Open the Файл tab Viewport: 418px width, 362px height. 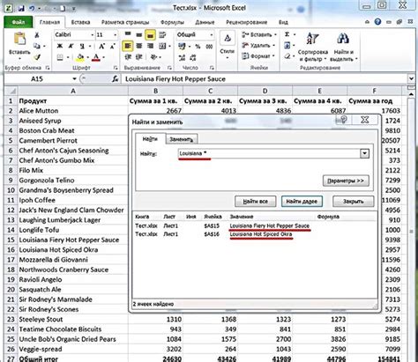tap(19, 22)
